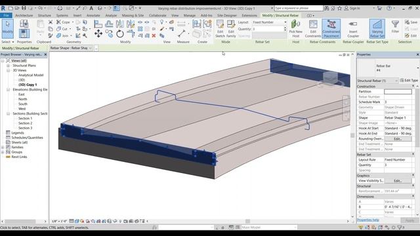Toggle the Constrained Placement mode

point(331,29)
